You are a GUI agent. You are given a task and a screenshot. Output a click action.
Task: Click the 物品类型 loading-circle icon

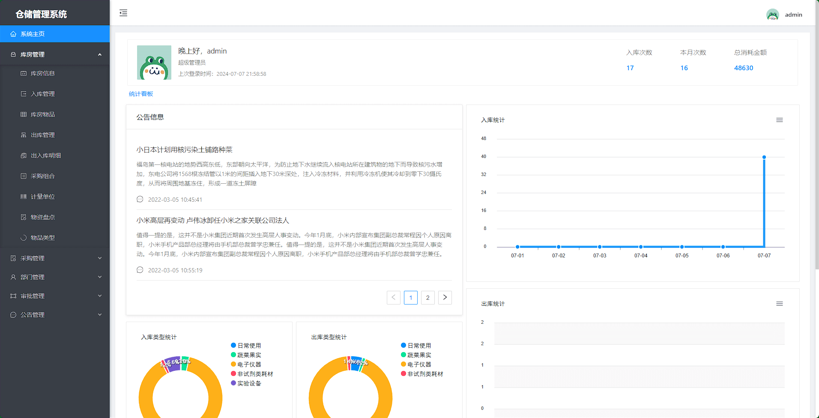24,238
